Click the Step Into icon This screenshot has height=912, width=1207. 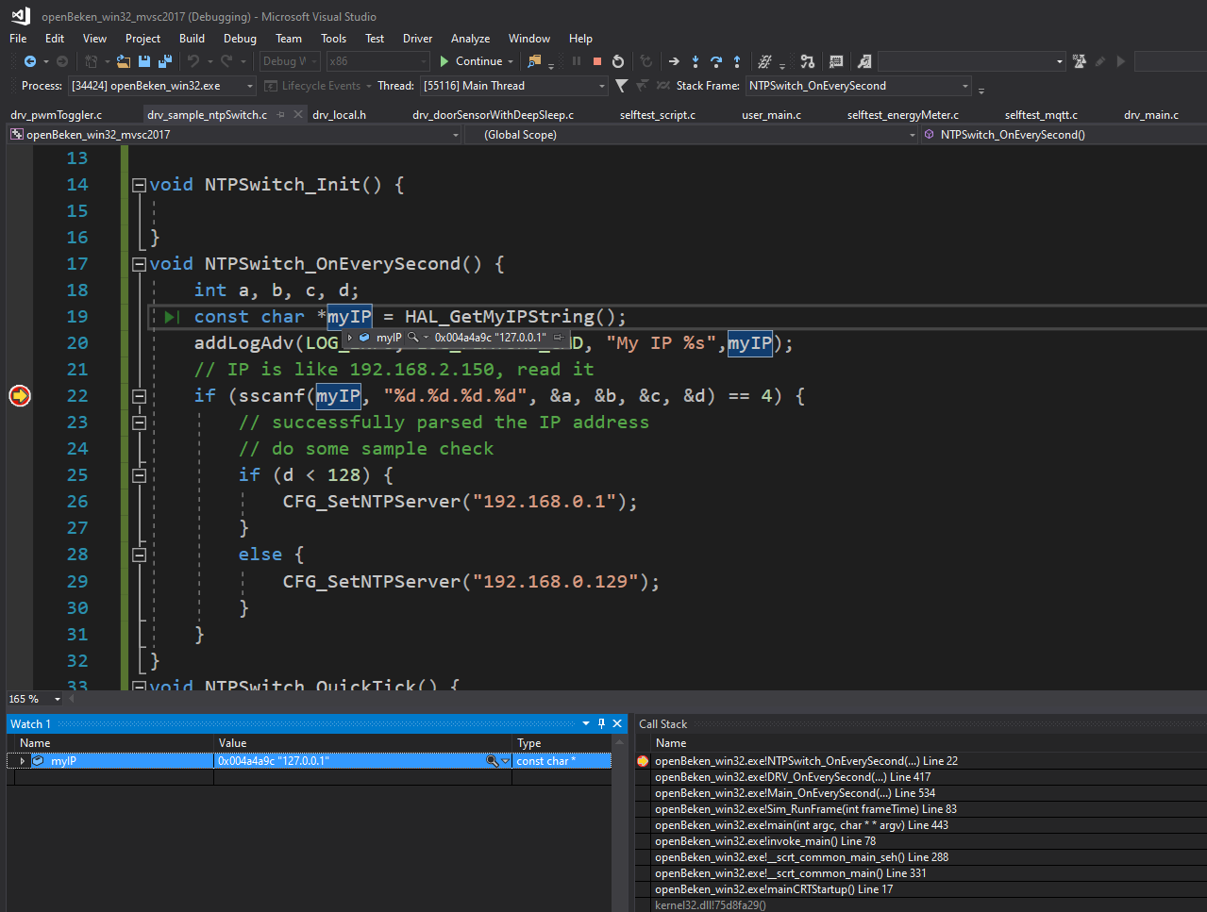click(696, 61)
